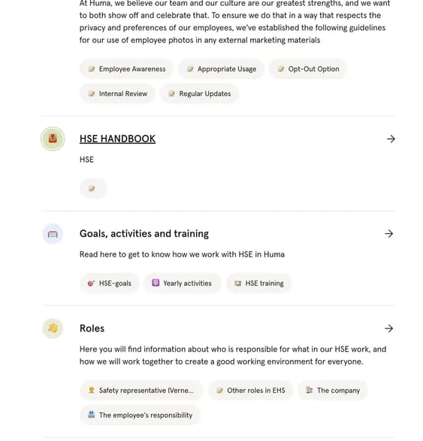The height and width of the screenshot is (441, 423).
Task: Open Safety representative chip
Action: 141,390
